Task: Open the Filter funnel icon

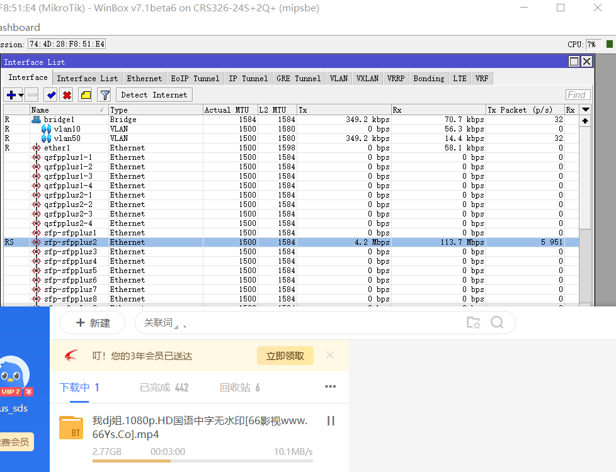Action: click(x=105, y=95)
